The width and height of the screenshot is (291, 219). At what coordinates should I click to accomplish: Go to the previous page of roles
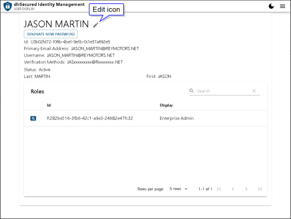point(233,189)
